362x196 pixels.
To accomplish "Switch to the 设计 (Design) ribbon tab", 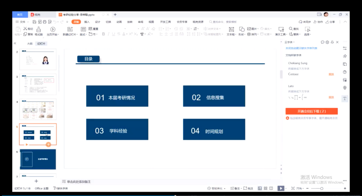I will [98, 22].
